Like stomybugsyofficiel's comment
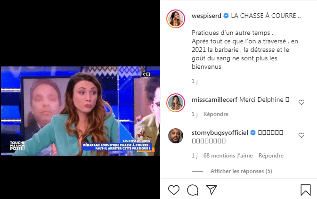Image resolution: width=317 pixels, height=199 pixels. 301,135
